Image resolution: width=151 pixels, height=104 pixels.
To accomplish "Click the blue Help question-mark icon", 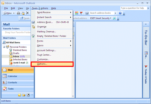I will click(120, 13).
